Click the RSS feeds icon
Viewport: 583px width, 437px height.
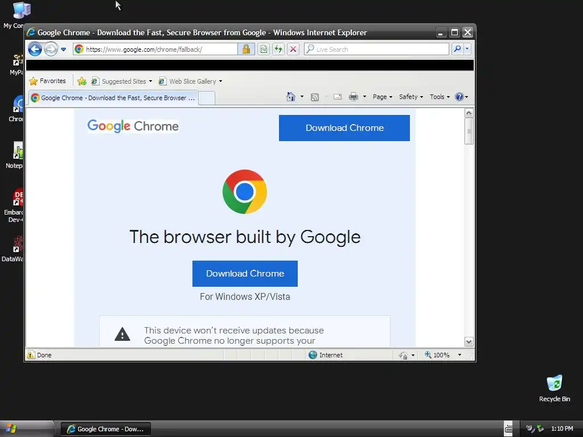tap(315, 97)
